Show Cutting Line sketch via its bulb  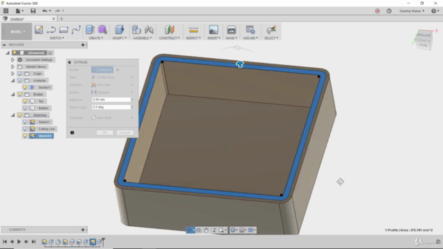pyautogui.click(x=25, y=129)
